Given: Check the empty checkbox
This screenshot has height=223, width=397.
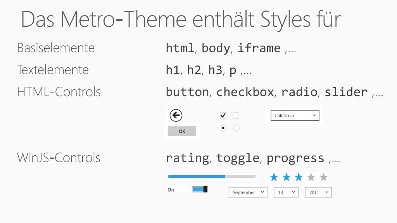Looking at the screenshot, I should click(236, 115).
